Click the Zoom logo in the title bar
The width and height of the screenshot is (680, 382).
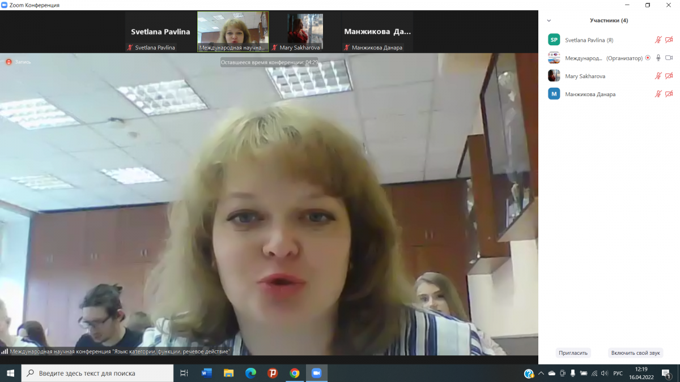(x=5, y=5)
